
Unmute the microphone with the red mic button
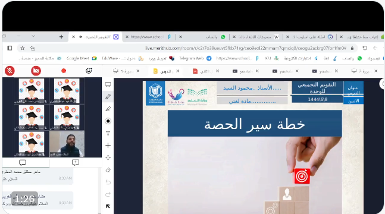[10, 71]
